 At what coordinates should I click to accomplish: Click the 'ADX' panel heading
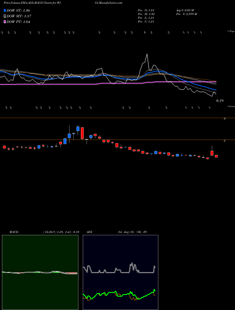pyautogui.click(x=89, y=232)
